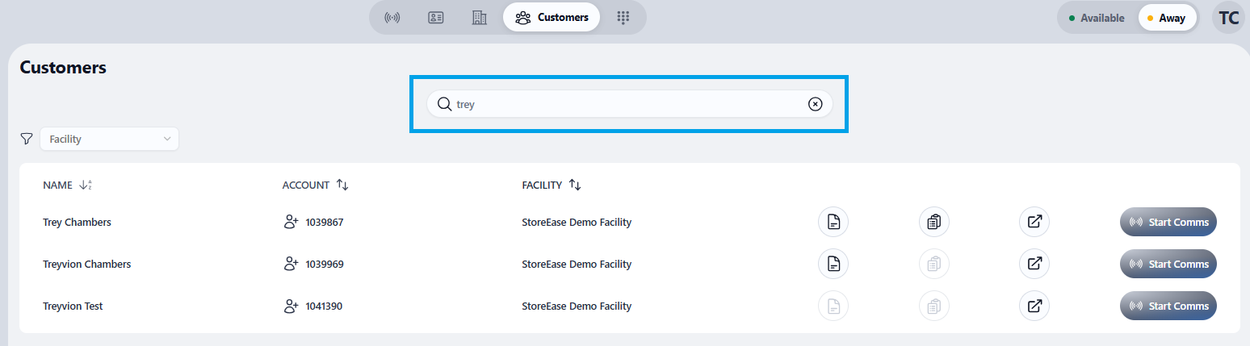Click the magnifier search icon

(444, 104)
